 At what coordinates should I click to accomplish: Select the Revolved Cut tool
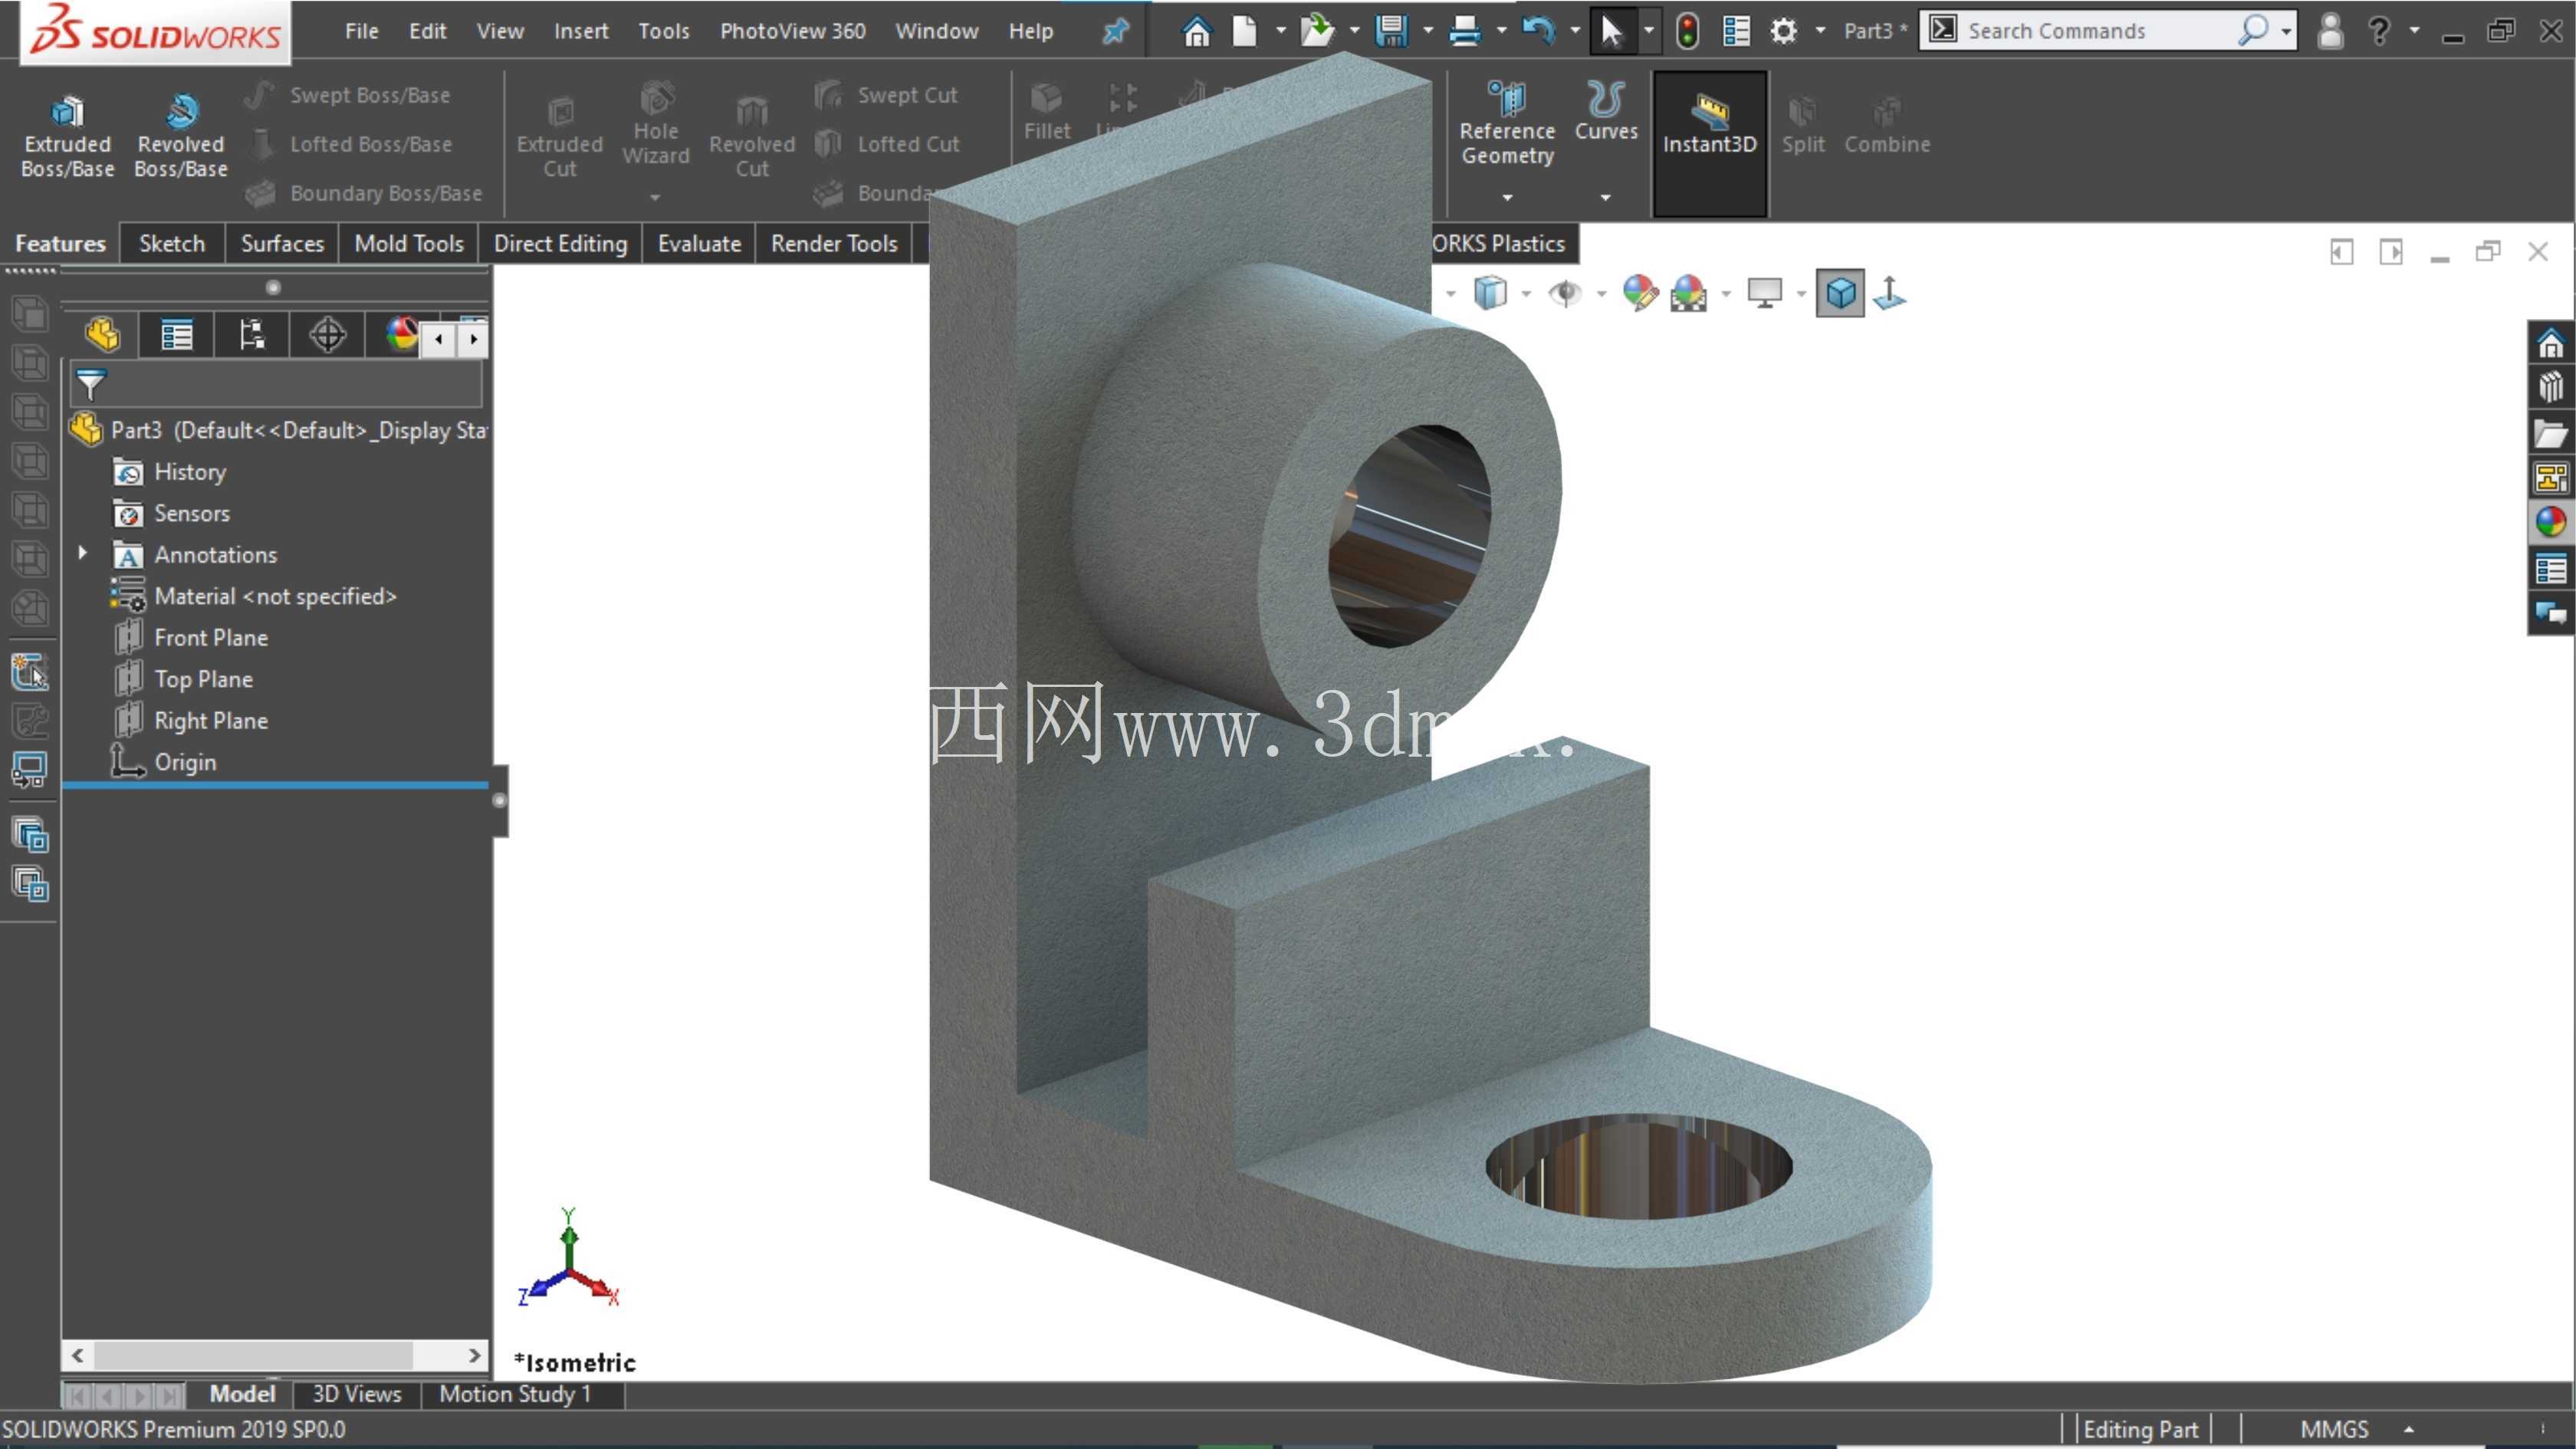(x=752, y=137)
